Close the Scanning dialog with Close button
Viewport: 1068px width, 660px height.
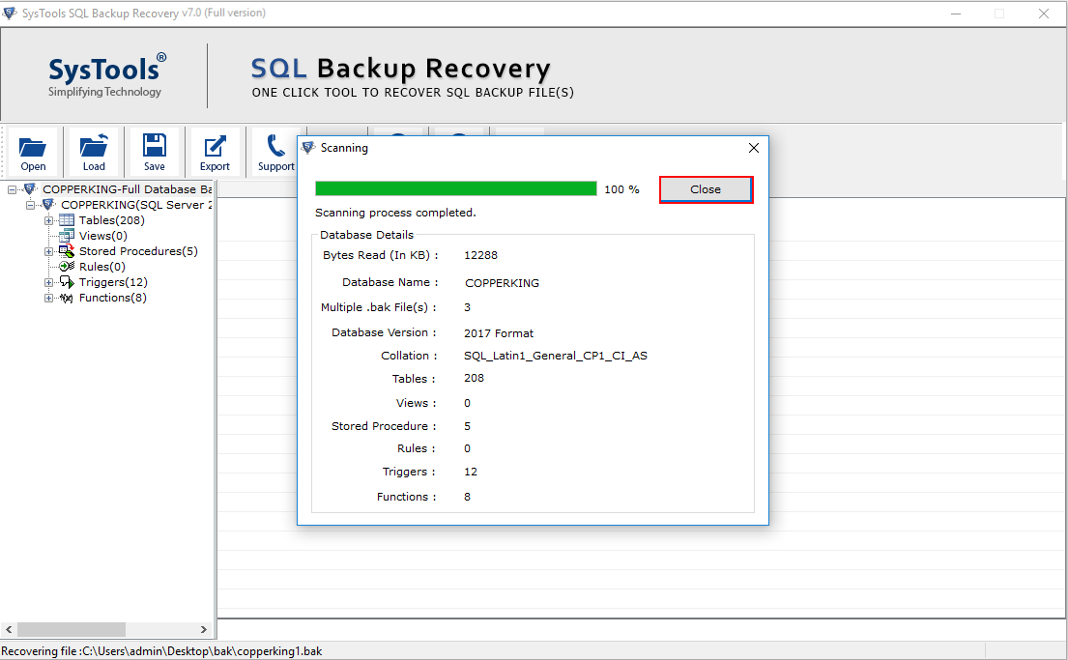coord(706,189)
